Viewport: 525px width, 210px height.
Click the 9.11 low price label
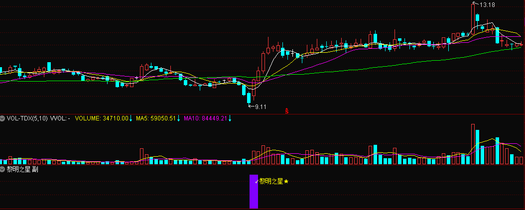[261, 107]
